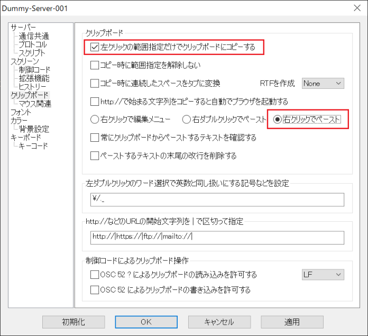Select サーバー in the settings tree
This screenshot has height=336, width=368.
click(x=23, y=28)
